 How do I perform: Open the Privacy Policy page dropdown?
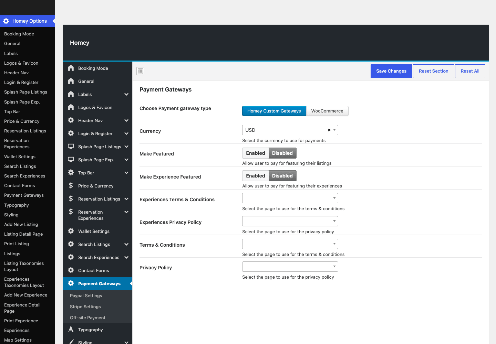(x=290, y=267)
